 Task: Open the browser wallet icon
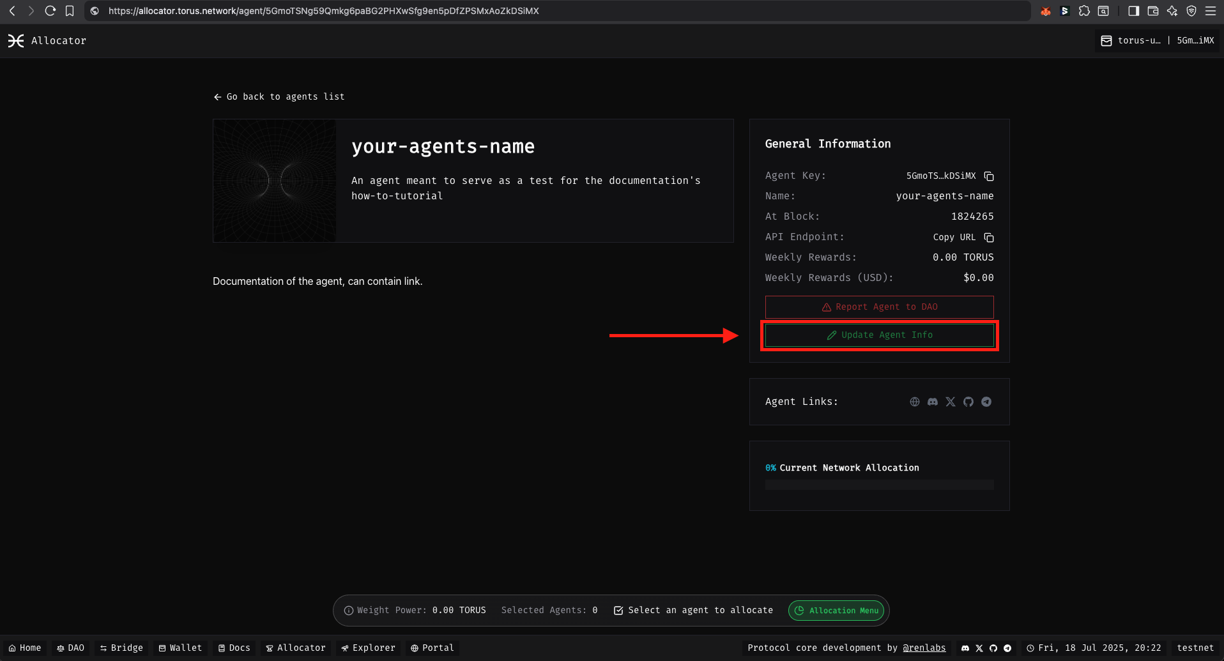coord(1153,11)
